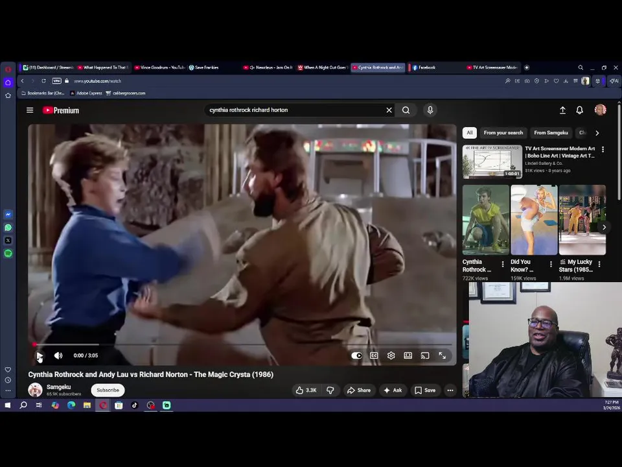Open Did You Know short thumbnail
The width and height of the screenshot is (622, 467).
tap(534, 220)
